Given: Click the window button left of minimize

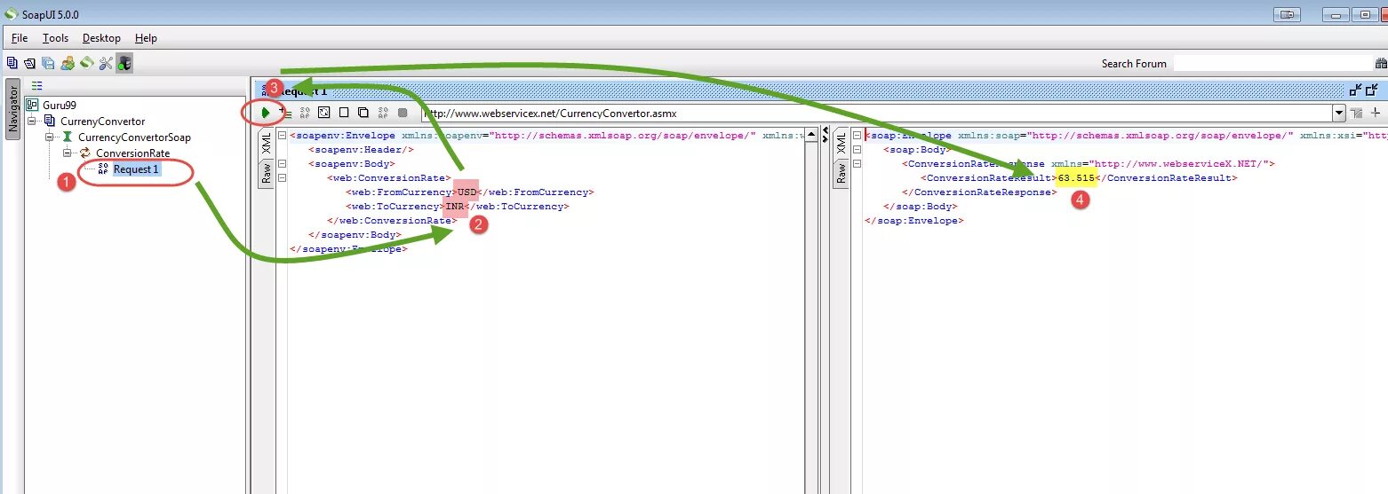Looking at the screenshot, I should [x=1287, y=14].
